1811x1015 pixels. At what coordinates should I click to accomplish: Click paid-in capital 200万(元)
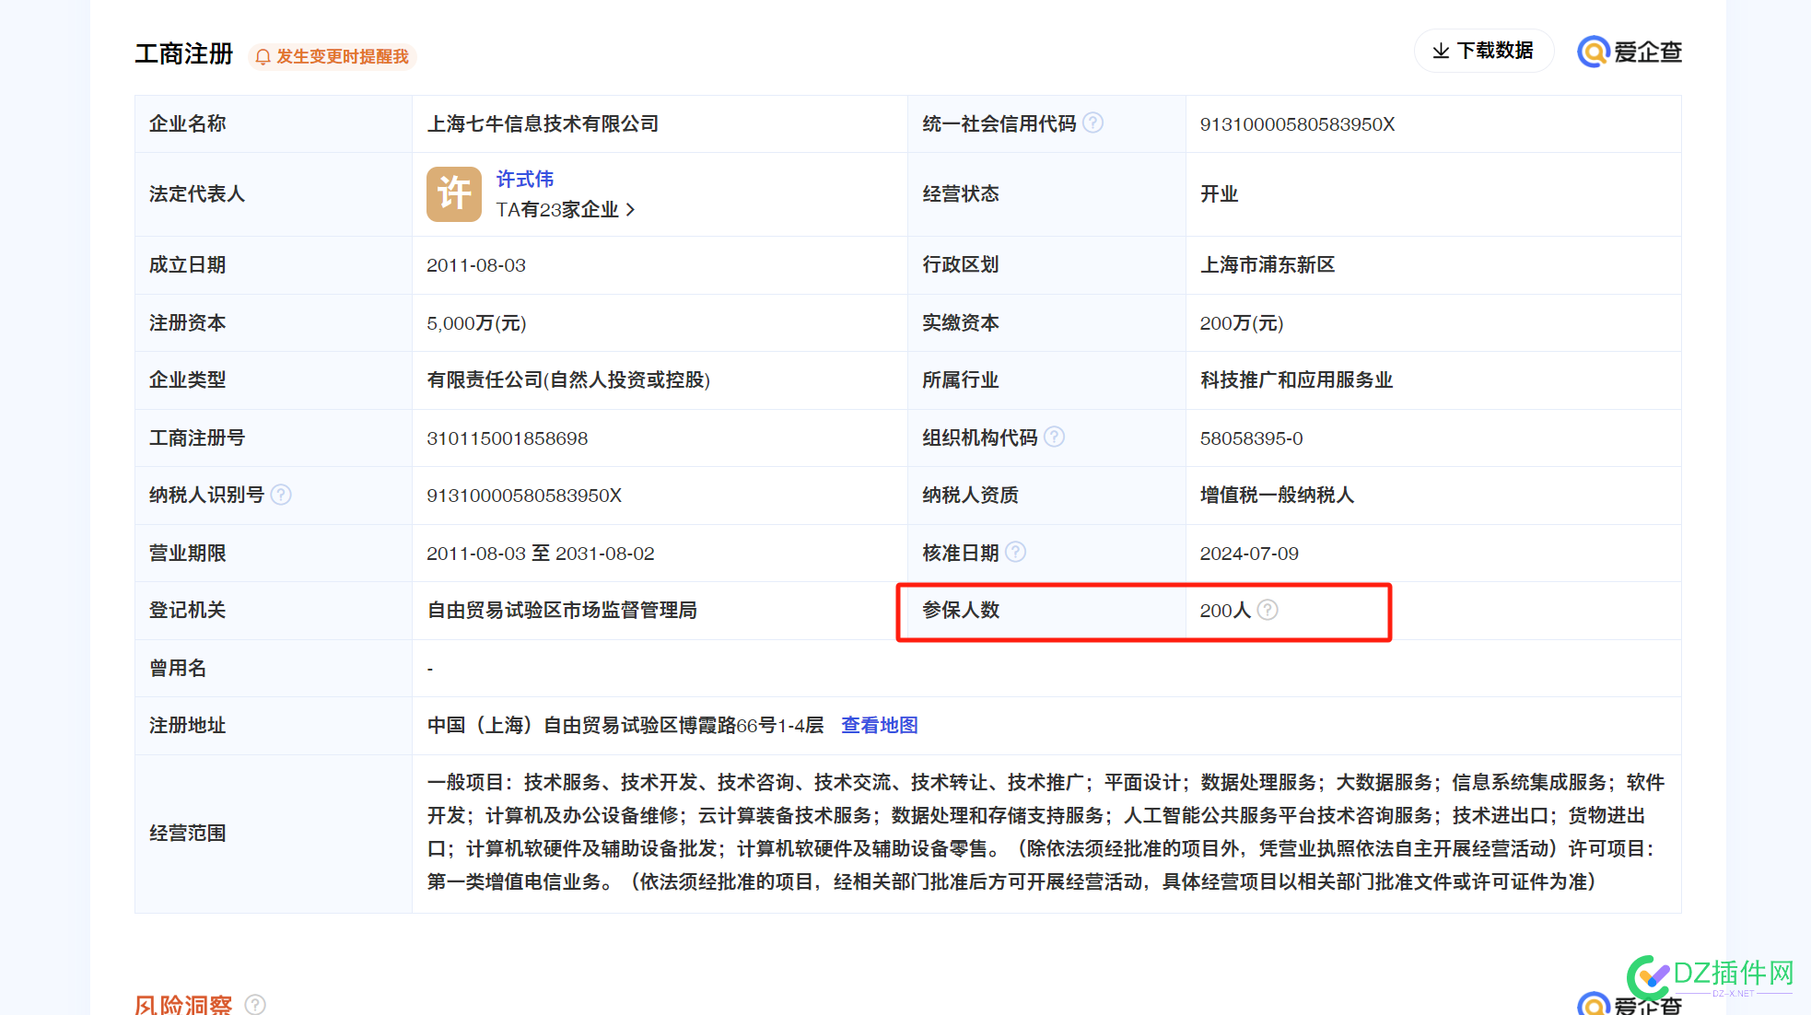point(1241,323)
